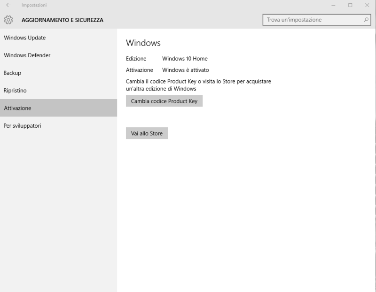
Task: Click Cambia codice Product Key button
Action: click(x=164, y=101)
